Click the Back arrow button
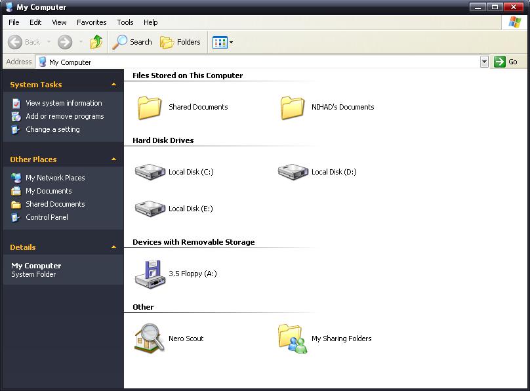 click(15, 42)
